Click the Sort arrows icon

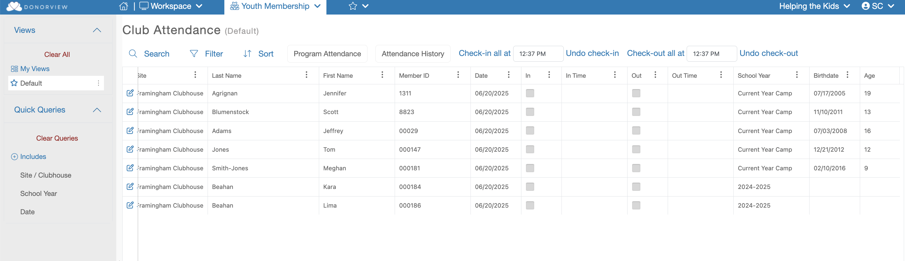click(247, 54)
